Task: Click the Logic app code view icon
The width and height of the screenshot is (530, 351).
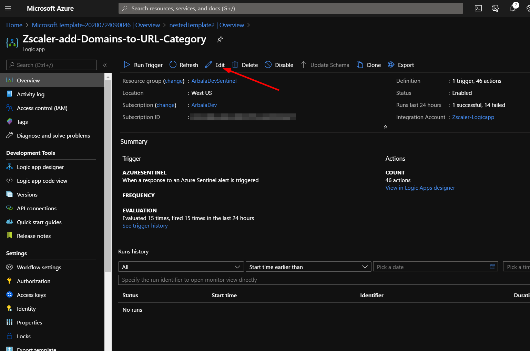Action: tap(9, 180)
